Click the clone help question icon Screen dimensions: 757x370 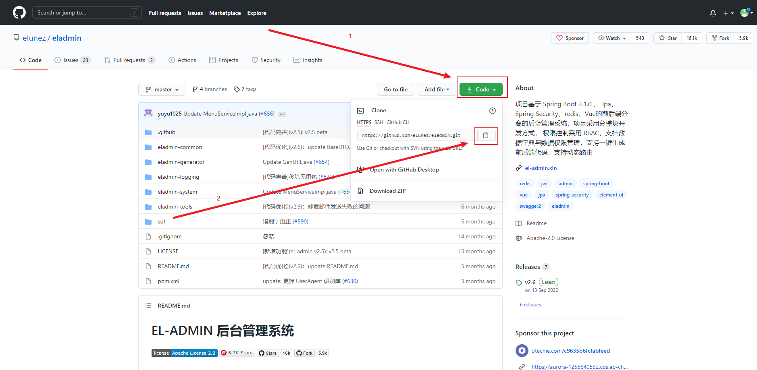[x=492, y=111]
